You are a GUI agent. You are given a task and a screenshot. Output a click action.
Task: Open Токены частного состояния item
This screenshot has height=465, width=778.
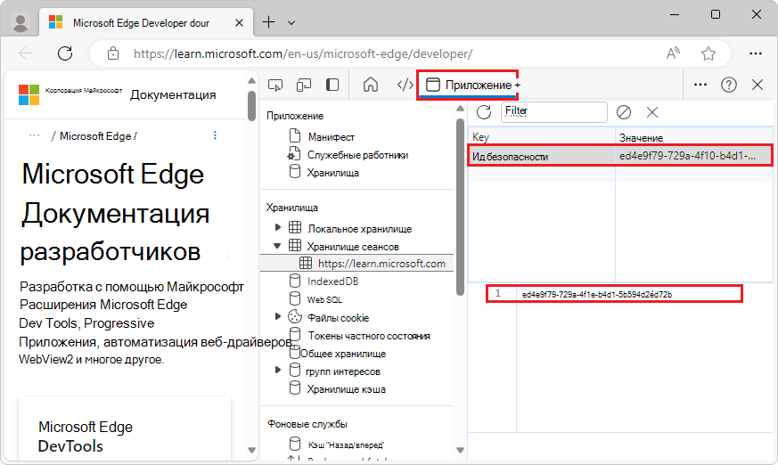(369, 336)
